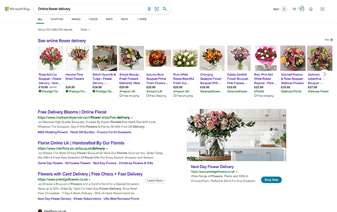Expand marksandspencer.com URL dropdown arrow
The image size is (337, 212).
click(132, 117)
